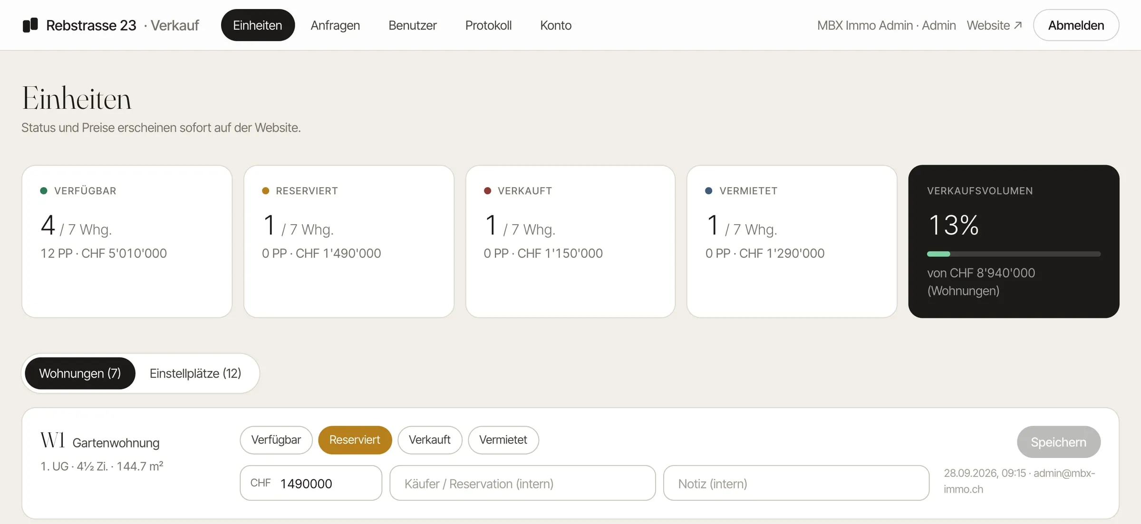Click 'MBX Immo Admin · Admin' text
Viewport: 1141px width, 524px height.
point(886,25)
